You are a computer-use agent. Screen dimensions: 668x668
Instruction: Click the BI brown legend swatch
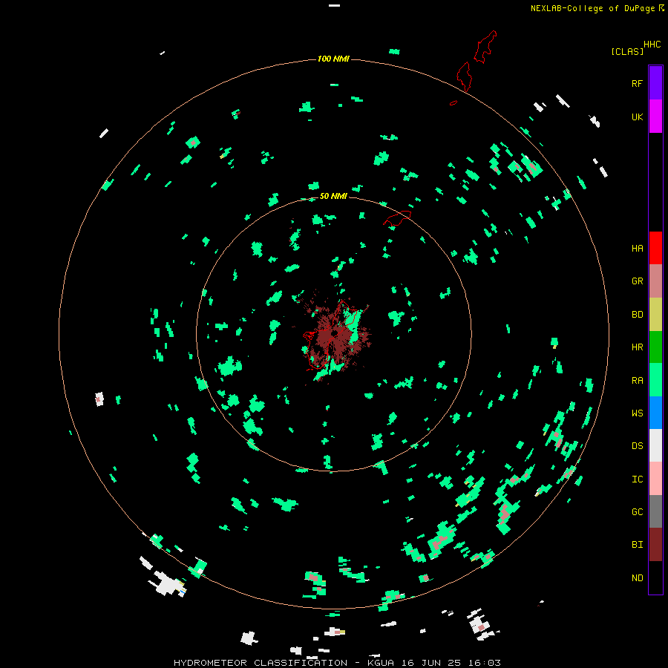point(655,545)
